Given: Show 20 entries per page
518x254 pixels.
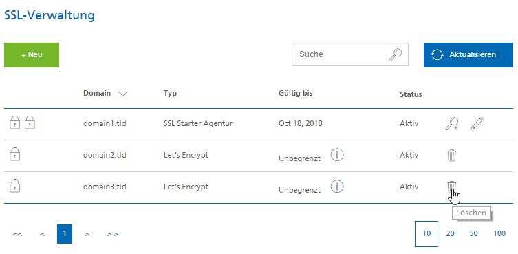Looking at the screenshot, I should tap(451, 234).
